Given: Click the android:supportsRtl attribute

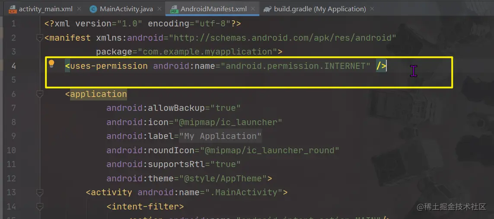Looking at the screenshot, I should [156, 164].
